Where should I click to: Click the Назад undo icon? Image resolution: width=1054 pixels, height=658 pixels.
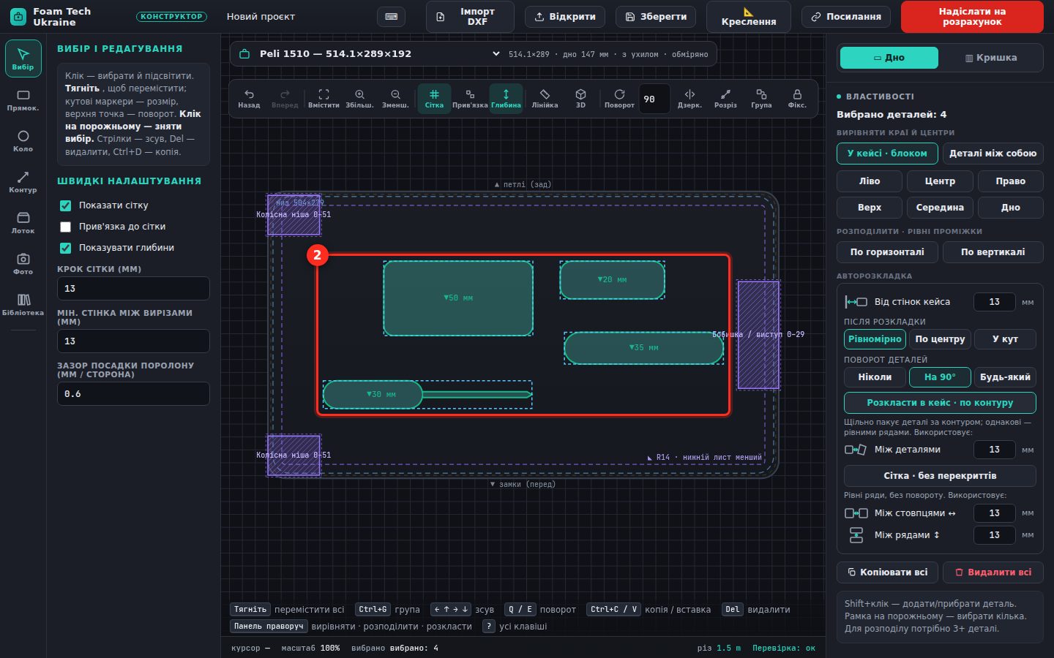point(249,99)
